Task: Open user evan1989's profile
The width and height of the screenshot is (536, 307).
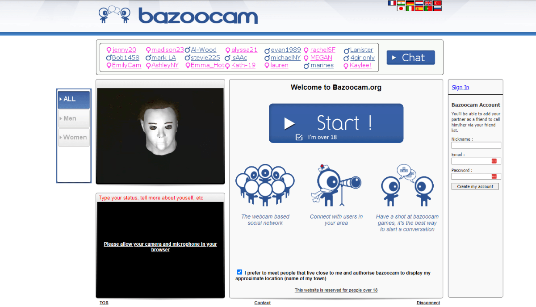Action: 286,50
